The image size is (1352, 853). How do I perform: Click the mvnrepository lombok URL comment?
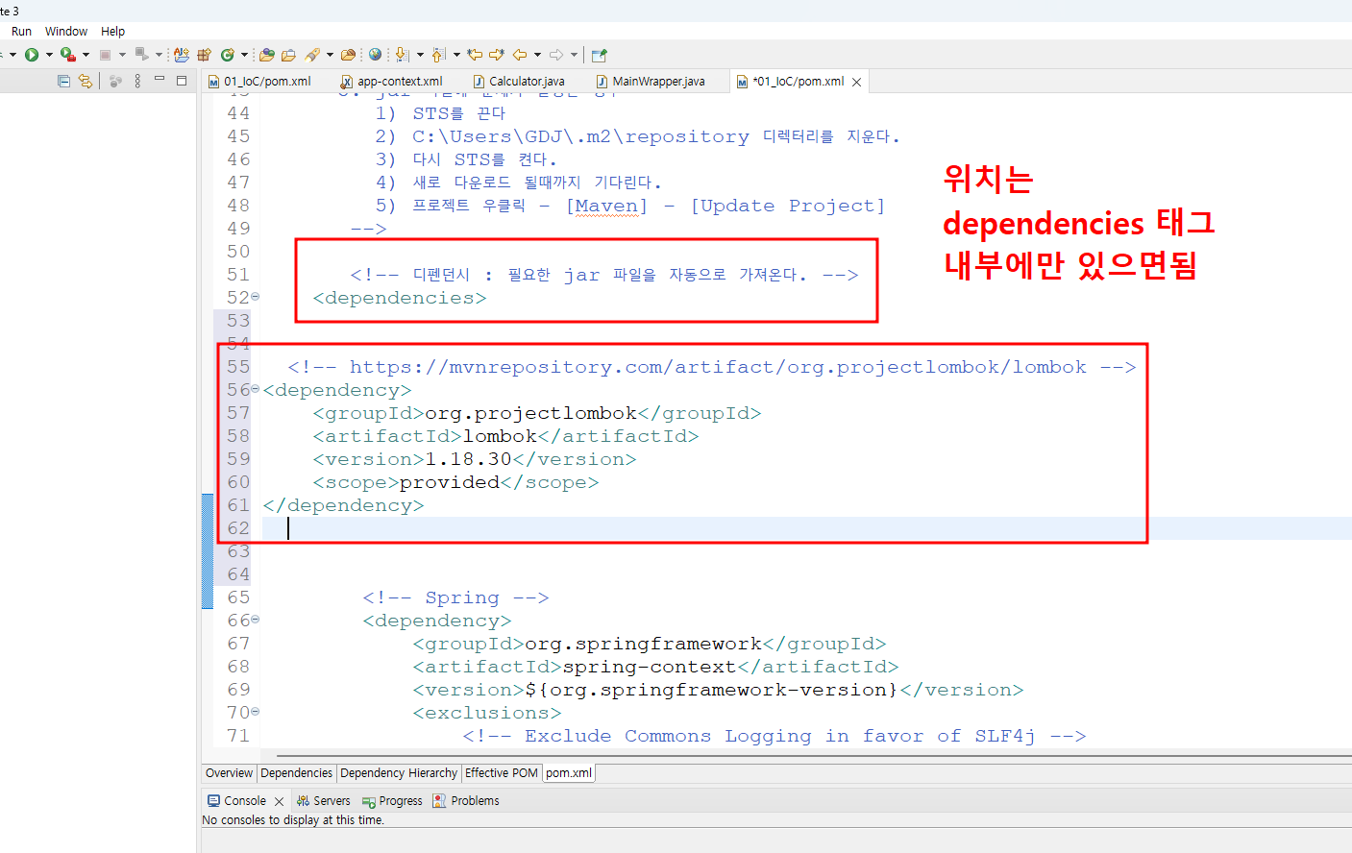click(x=712, y=367)
